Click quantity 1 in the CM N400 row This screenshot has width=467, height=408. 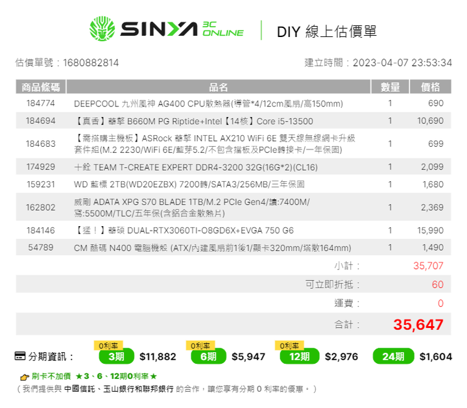tap(390, 248)
